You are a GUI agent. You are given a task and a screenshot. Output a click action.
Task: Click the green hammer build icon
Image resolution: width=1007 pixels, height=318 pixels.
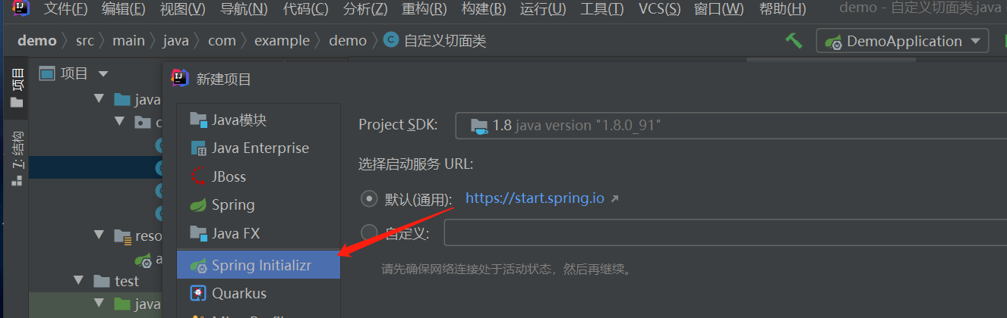tap(794, 40)
